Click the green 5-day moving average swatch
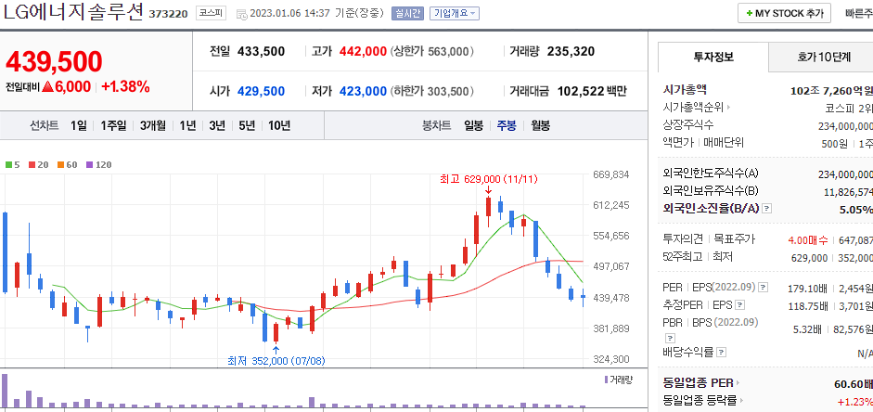The height and width of the screenshot is (412, 873). tap(8, 165)
